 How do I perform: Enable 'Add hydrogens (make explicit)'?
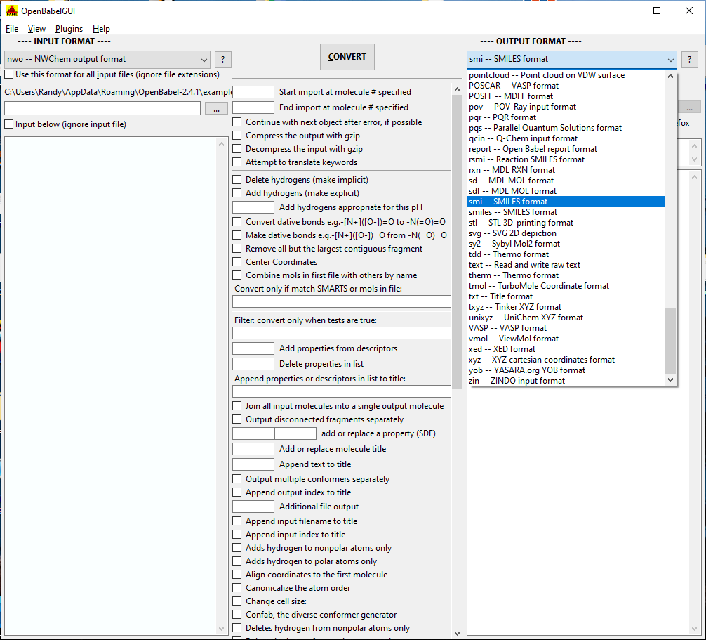tap(237, 193)
